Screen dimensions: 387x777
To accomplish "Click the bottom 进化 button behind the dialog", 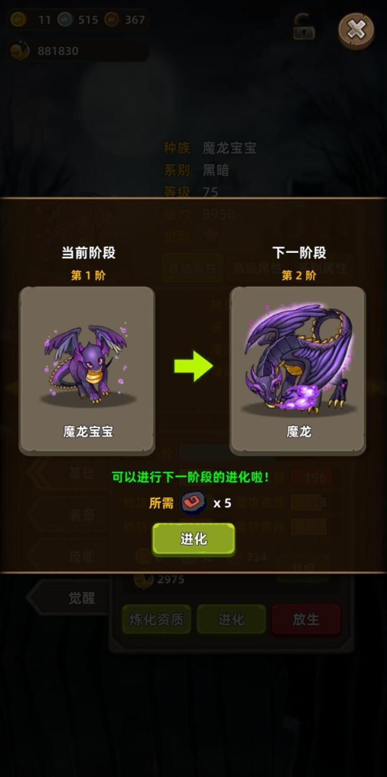I will [x=231, y=619].
